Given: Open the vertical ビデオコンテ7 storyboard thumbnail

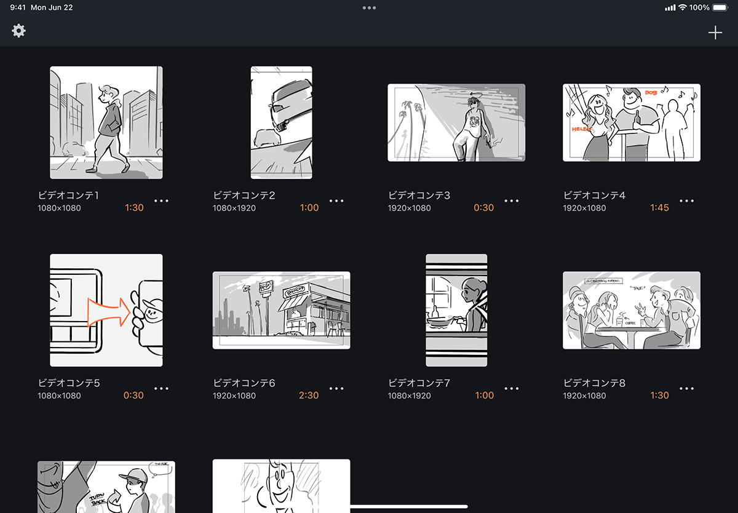Looking at the screenshot, I should tap(456, 309).
